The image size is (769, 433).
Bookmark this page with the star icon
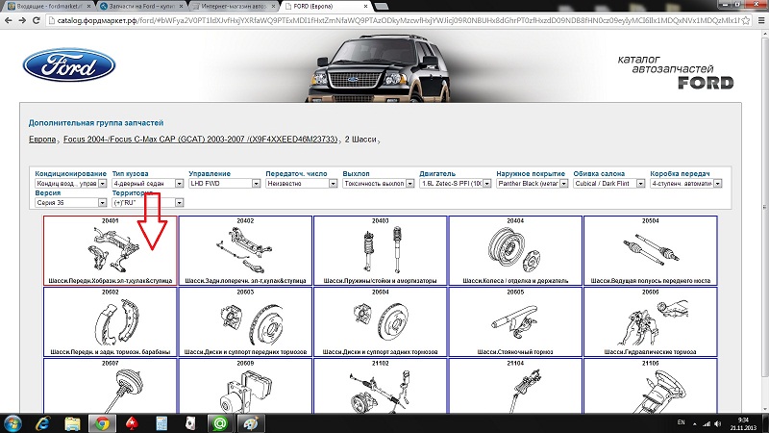pyautogui.click(x=746, y=20)
